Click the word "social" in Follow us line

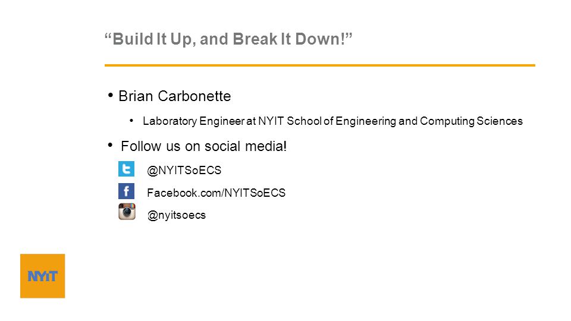[x=222, y=146]
